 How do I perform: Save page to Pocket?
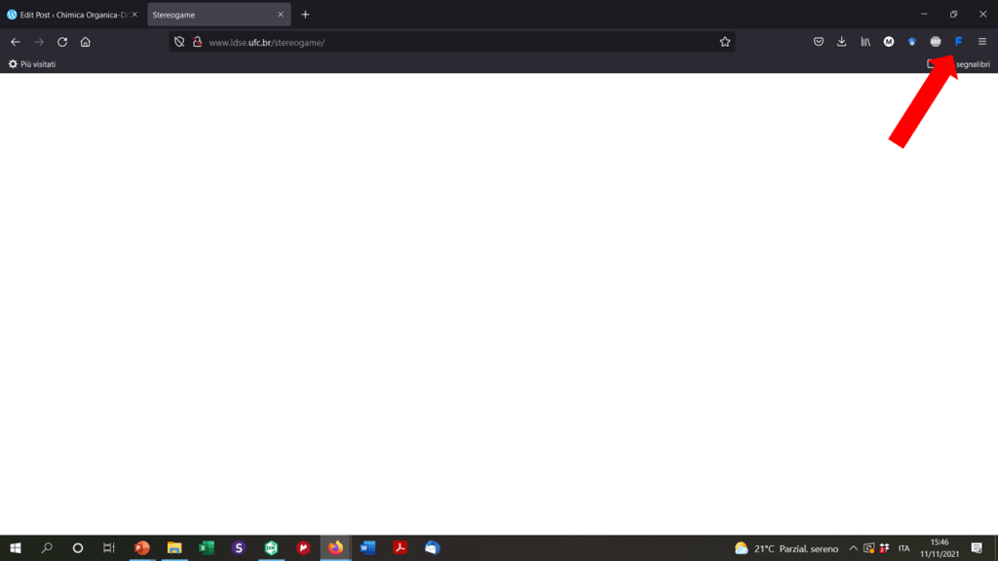click(818, 42)
